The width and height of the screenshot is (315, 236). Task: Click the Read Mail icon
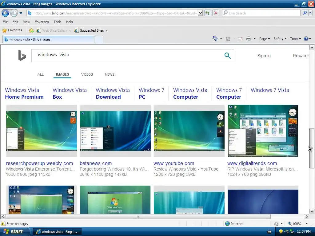pyautogui.click(x=240, y=39)
